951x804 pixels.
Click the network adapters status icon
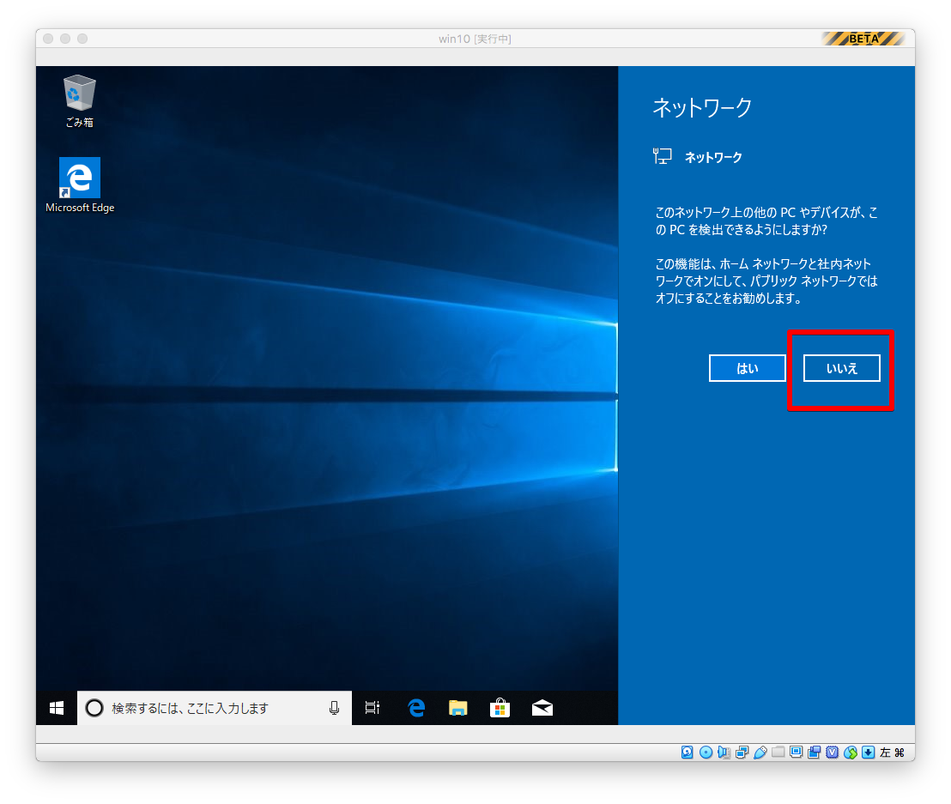point(742,753)
